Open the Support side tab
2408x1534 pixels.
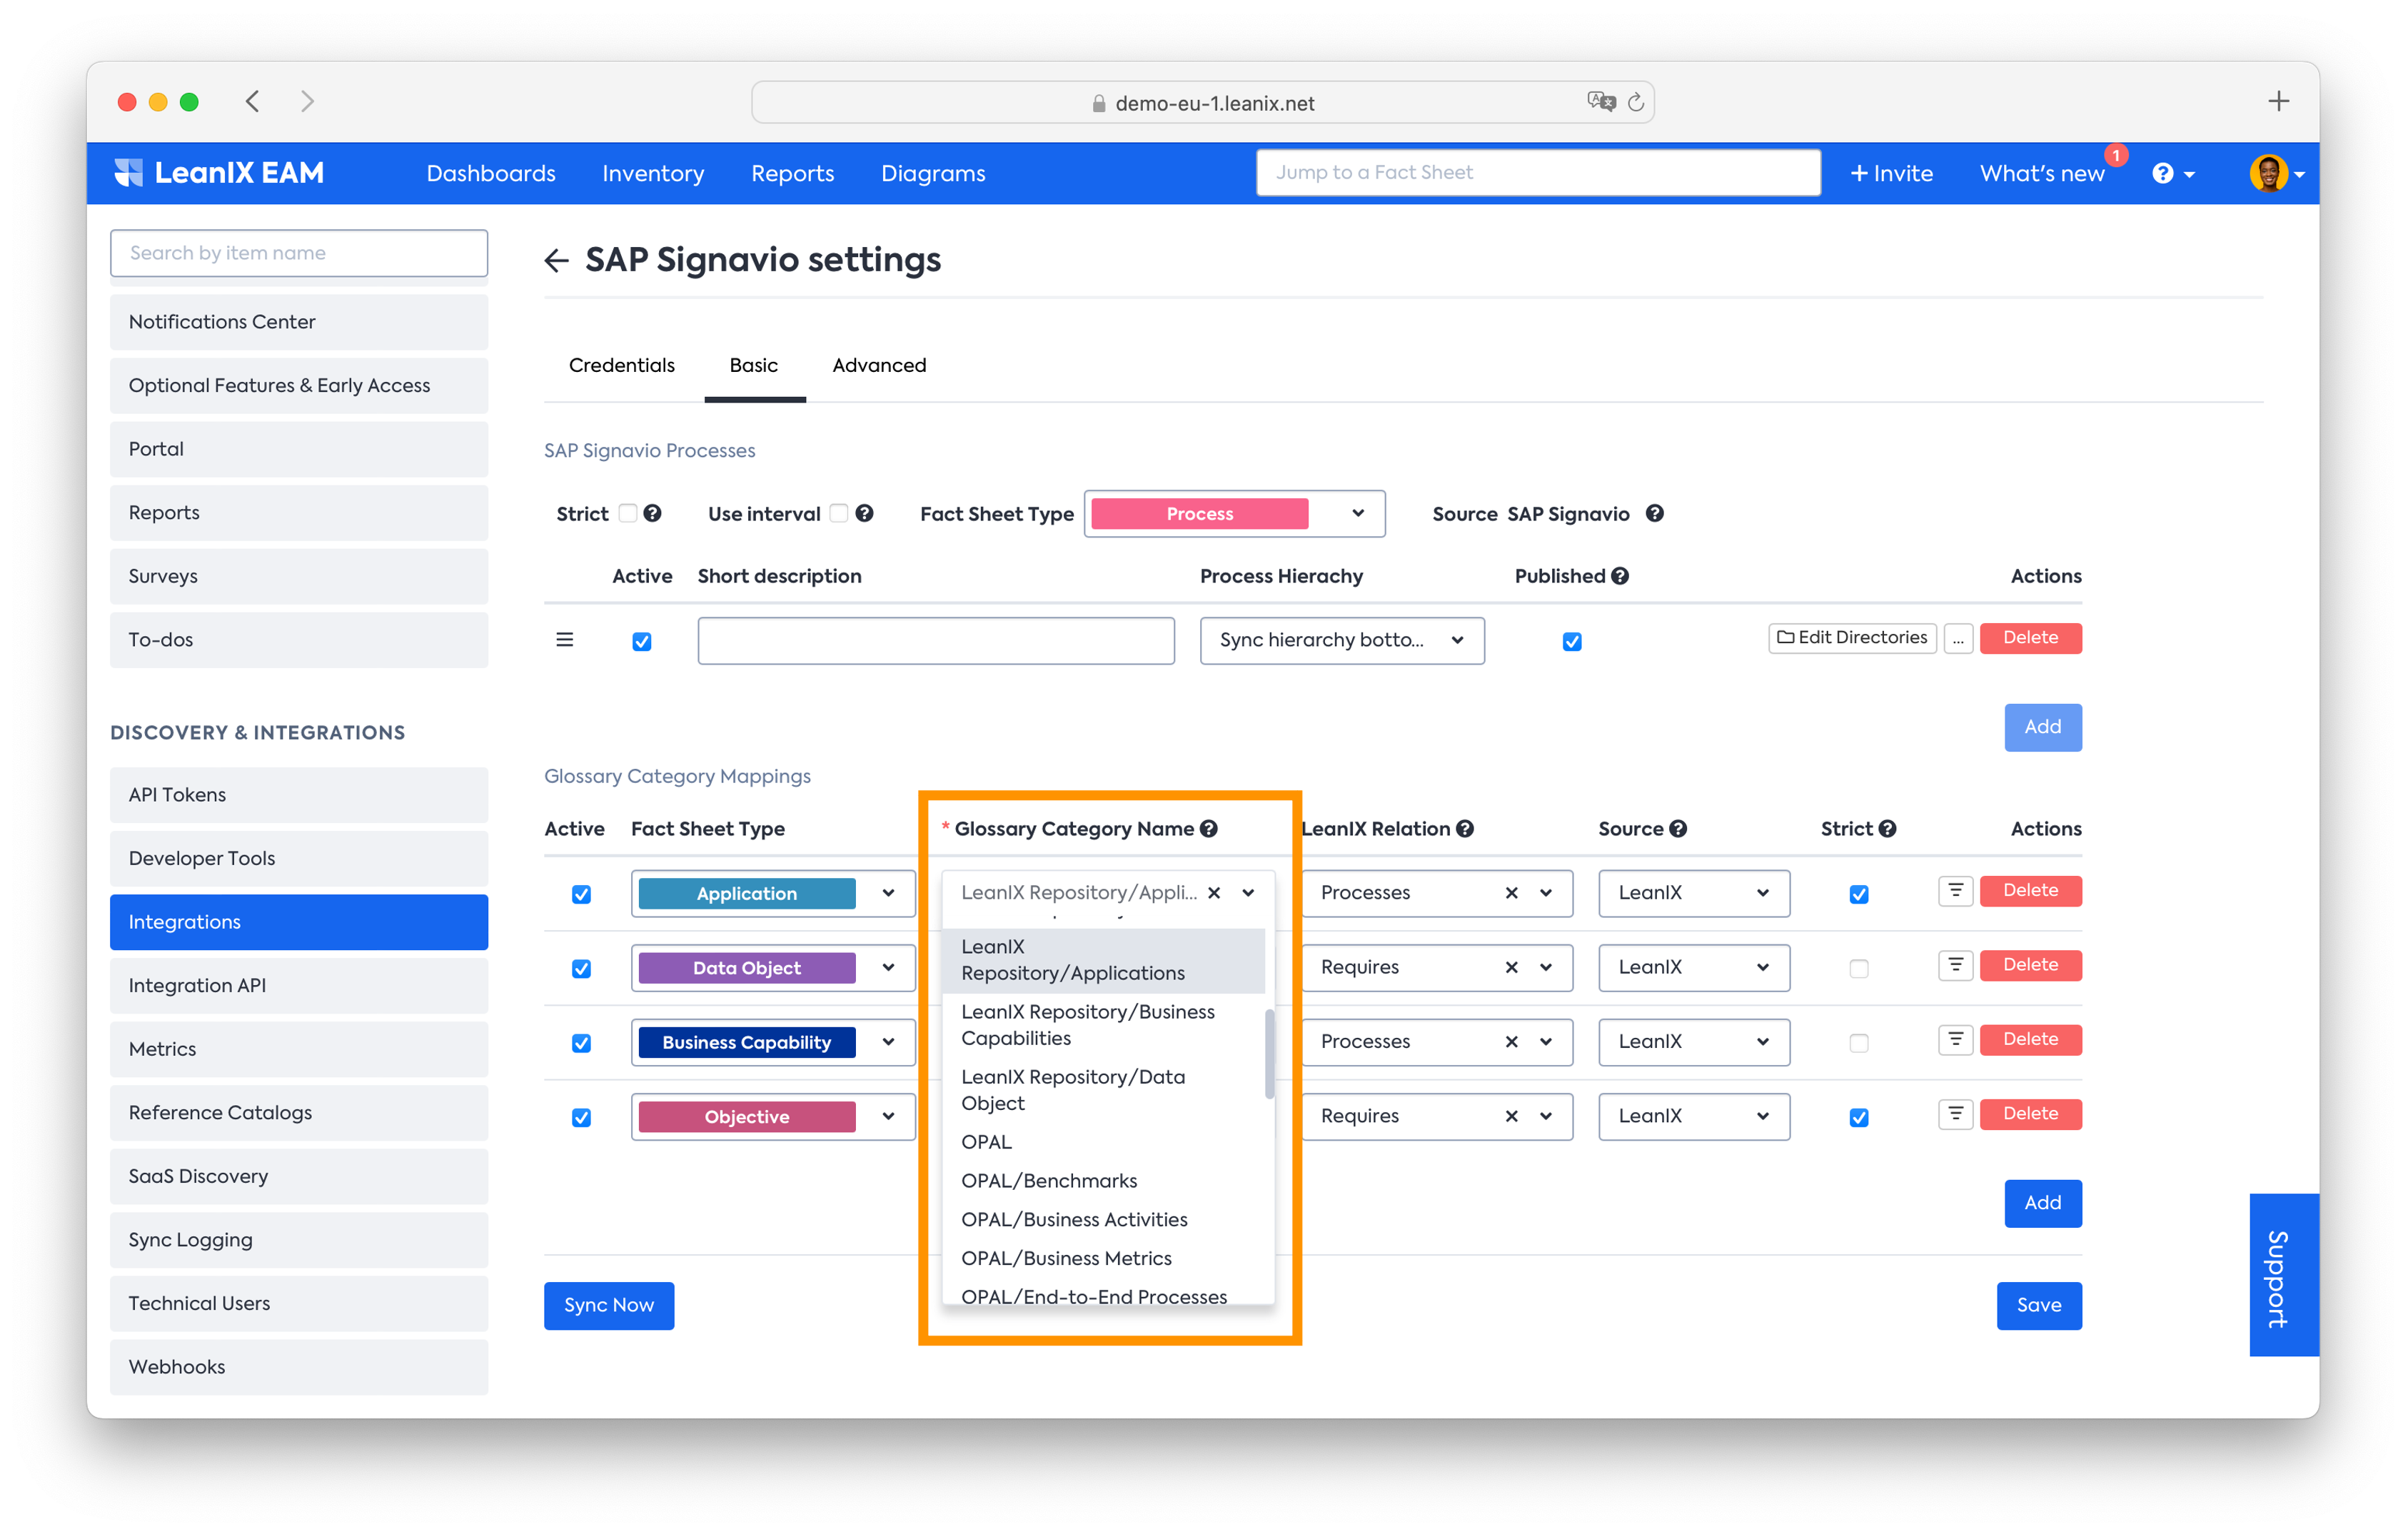click(2283, 1275)
